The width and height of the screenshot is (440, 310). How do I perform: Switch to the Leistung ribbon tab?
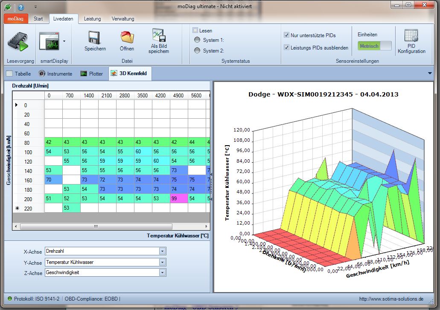tap(92, 19)
